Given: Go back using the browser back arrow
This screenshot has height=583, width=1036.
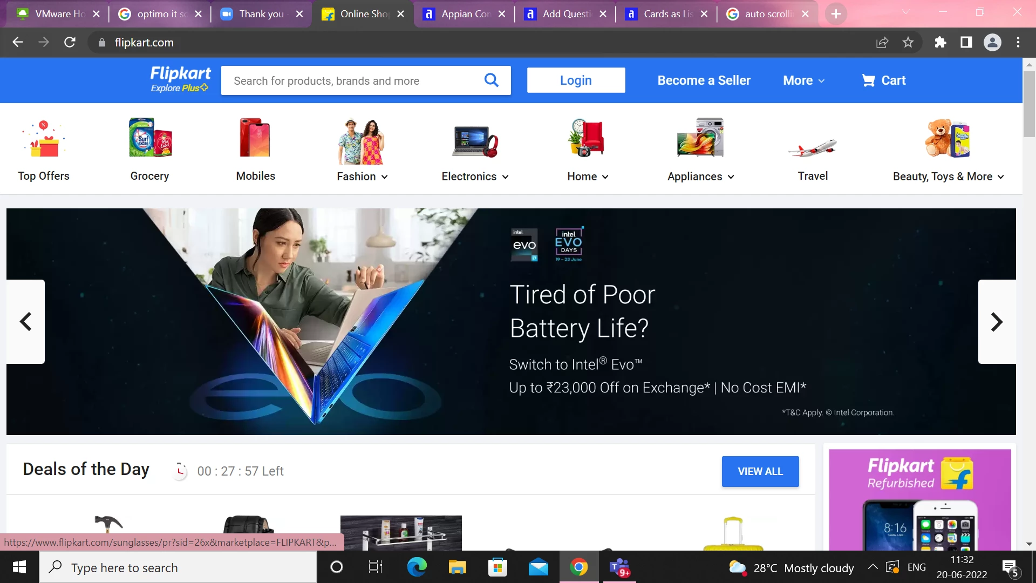Looking at the screenshot, I should [18, 42].
